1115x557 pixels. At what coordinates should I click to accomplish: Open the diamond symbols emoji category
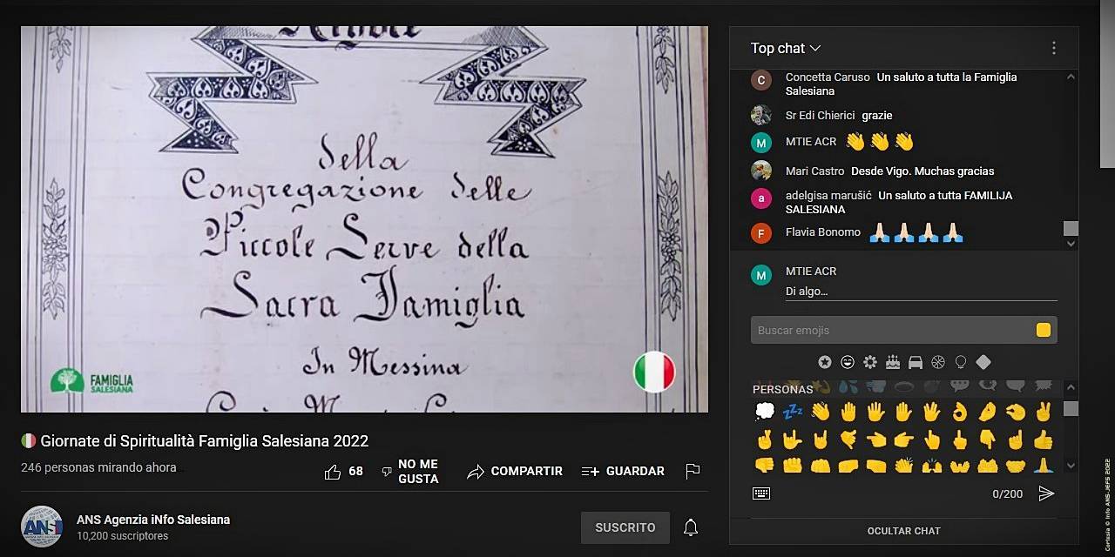pos(983,362)
